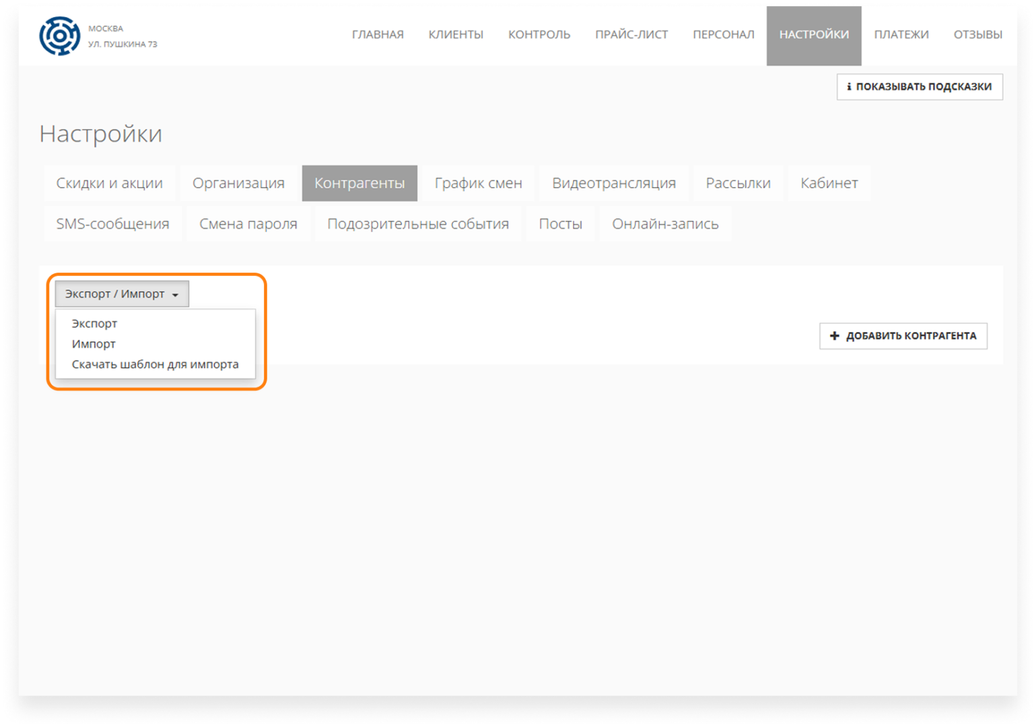The width and height of the screenshot is (1036, 727).
Task: Go to Клиенты in top navigation
Action: tap(456, 34)
